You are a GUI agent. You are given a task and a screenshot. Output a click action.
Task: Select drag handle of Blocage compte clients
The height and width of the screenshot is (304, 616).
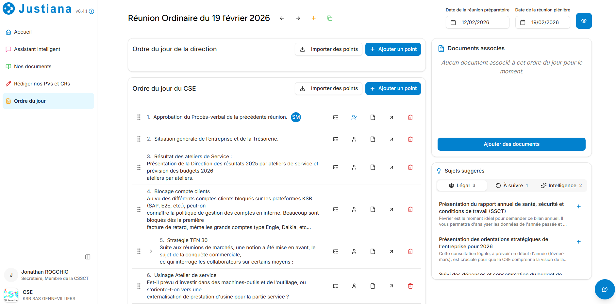pos(139,209)
